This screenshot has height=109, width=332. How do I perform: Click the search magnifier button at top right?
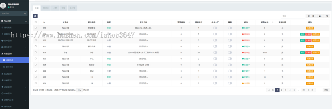327,16
